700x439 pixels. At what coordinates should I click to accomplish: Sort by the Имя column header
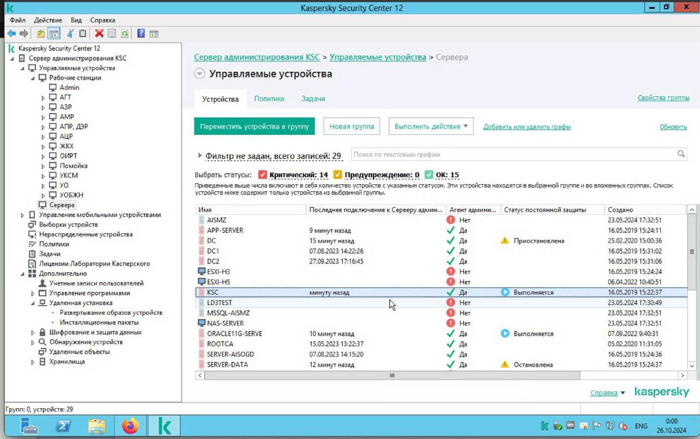pos(250,209)
